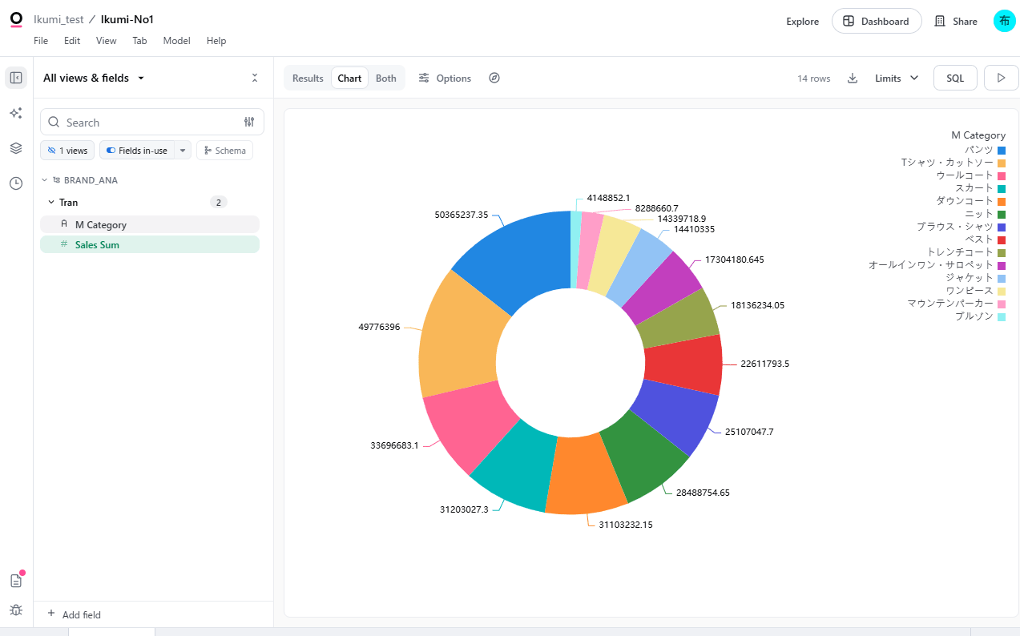This screenshot has width=1020, height=636.
Task: Open the Dashboard button
Action: 877,22
